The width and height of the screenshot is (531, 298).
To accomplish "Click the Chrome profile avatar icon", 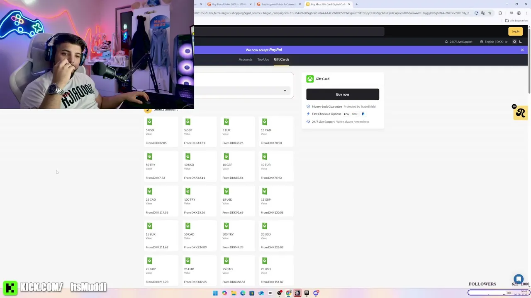I will [x=519, y=13].
